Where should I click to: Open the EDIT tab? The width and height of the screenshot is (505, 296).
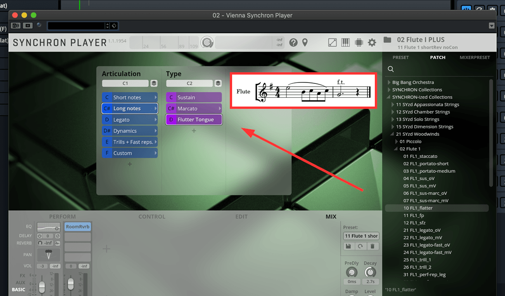click(241, 217)
